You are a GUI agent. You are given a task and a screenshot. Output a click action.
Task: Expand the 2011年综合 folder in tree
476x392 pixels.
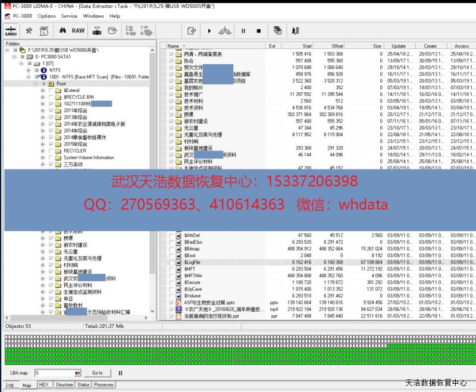click(43, 111)
